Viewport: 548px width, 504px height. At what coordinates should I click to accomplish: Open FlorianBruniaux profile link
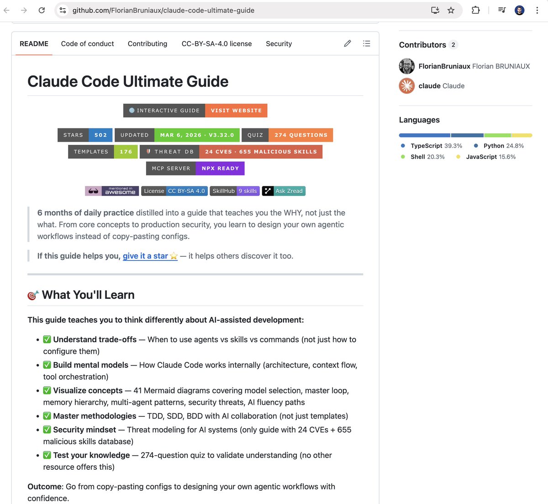click(x=444, y=66)
